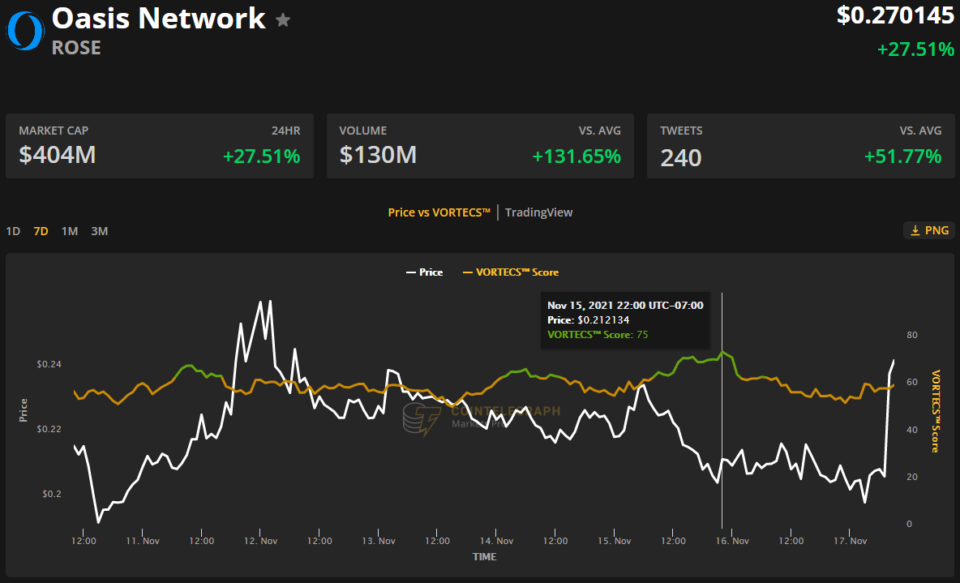
Task: Click the $0.24 price axis label
Action: [49, 364]
